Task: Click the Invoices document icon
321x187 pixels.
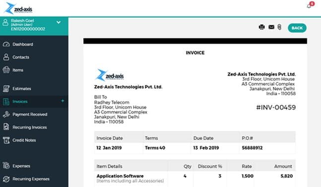Action: 6,101
